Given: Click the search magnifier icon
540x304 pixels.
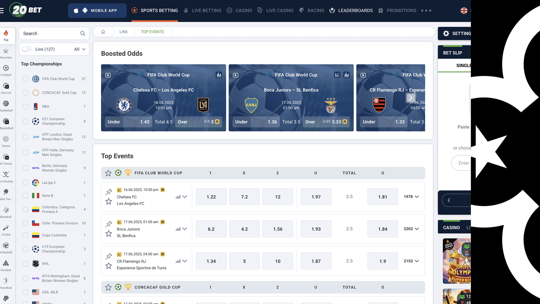Looking at the screenshot, I should pyautogui.click(x=83, y=34).
